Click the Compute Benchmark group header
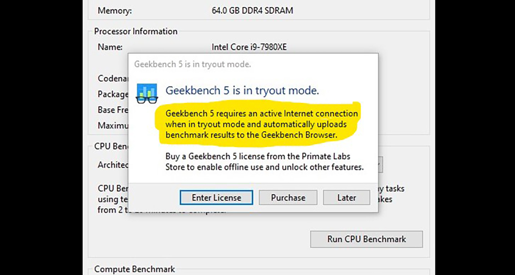515x275 pixels. [x=134, y=269]
